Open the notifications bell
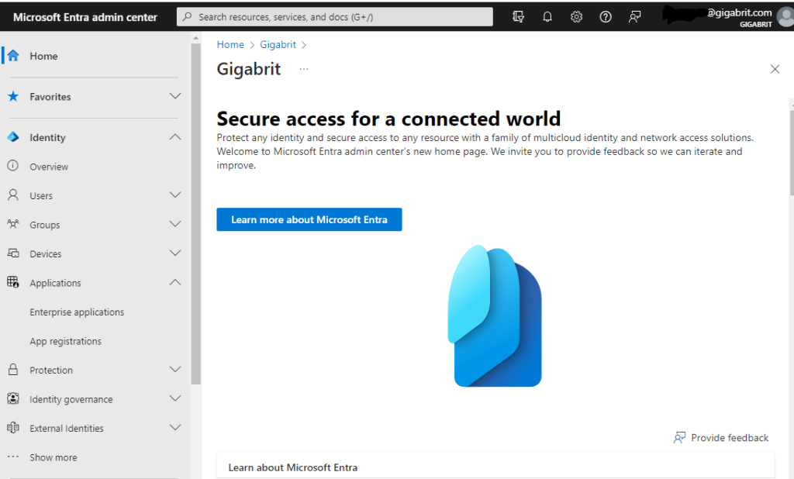The image size is (794, 479). tap(547, 17)
